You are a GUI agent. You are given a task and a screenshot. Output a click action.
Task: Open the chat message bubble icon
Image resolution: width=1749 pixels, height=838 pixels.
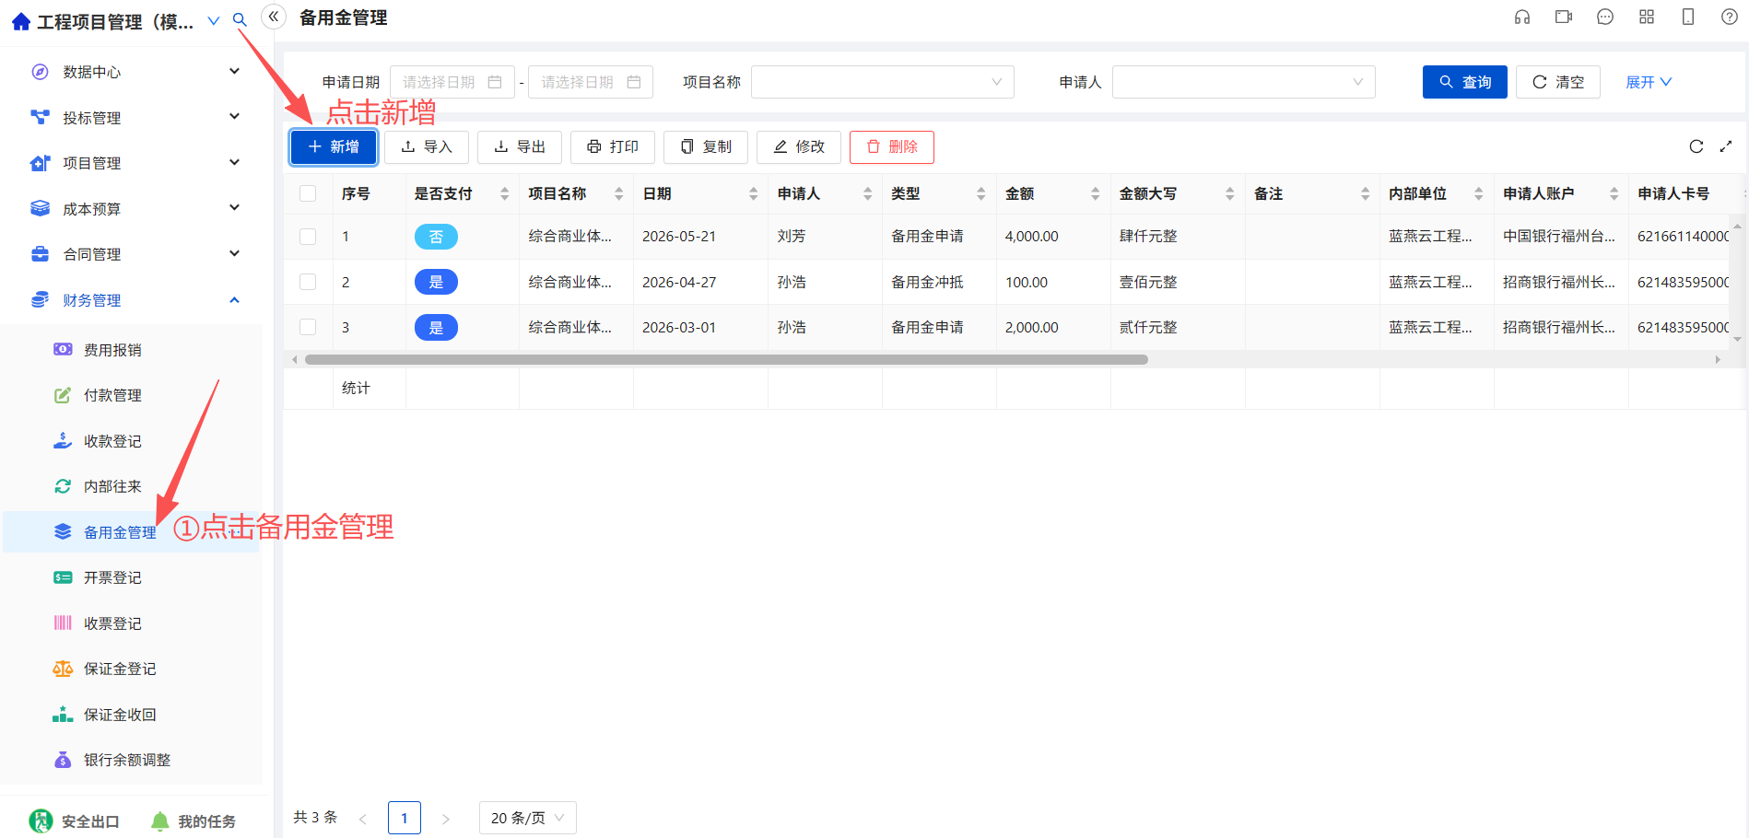pyautogui.click(x=1605, y=17)
